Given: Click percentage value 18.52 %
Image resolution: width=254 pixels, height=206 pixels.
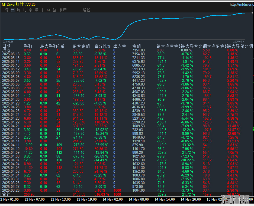Looking at the screenshot, I should 101,77.
